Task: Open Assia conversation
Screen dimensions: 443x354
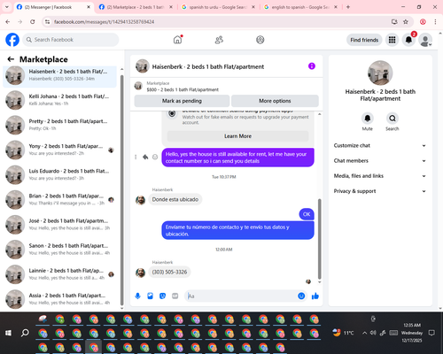Action: [x=60, y=299]
